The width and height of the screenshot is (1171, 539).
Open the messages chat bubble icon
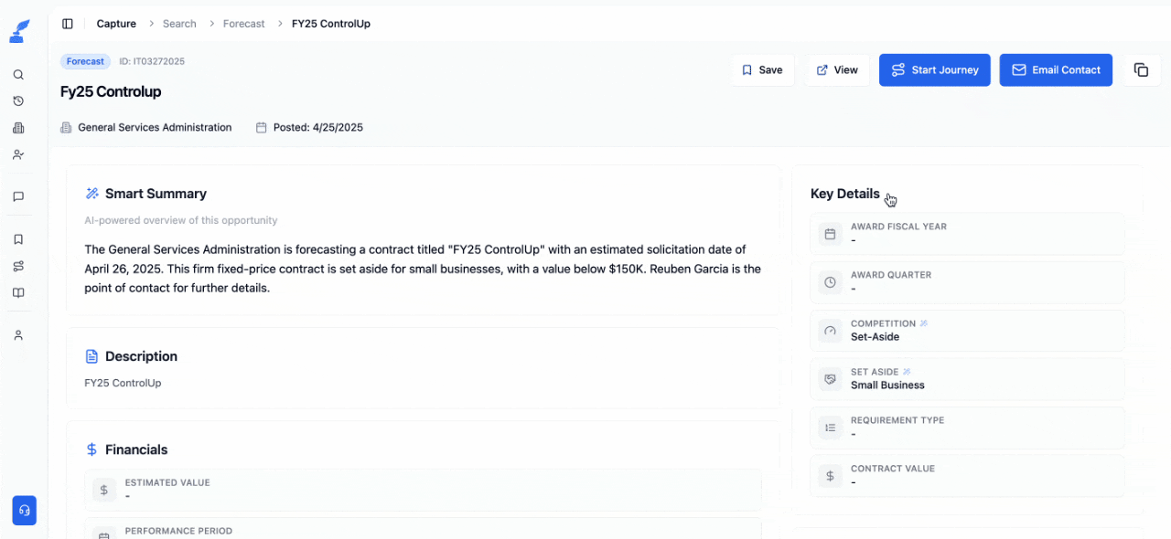pos(18,196)
